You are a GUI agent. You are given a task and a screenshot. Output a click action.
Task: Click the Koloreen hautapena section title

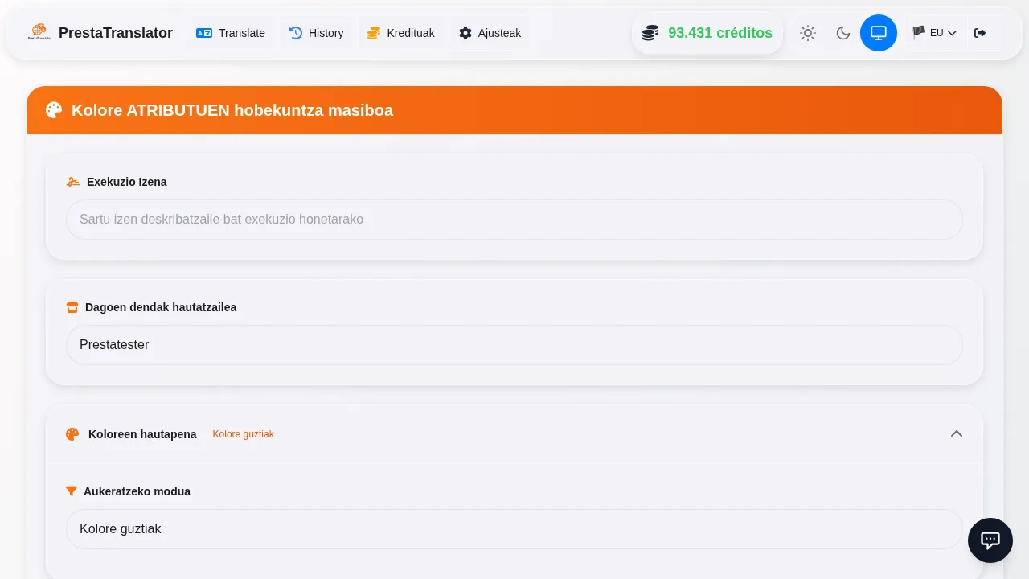[x=142, y=434]
